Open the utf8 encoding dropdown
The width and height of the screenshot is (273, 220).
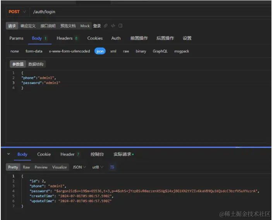(98, 167)
